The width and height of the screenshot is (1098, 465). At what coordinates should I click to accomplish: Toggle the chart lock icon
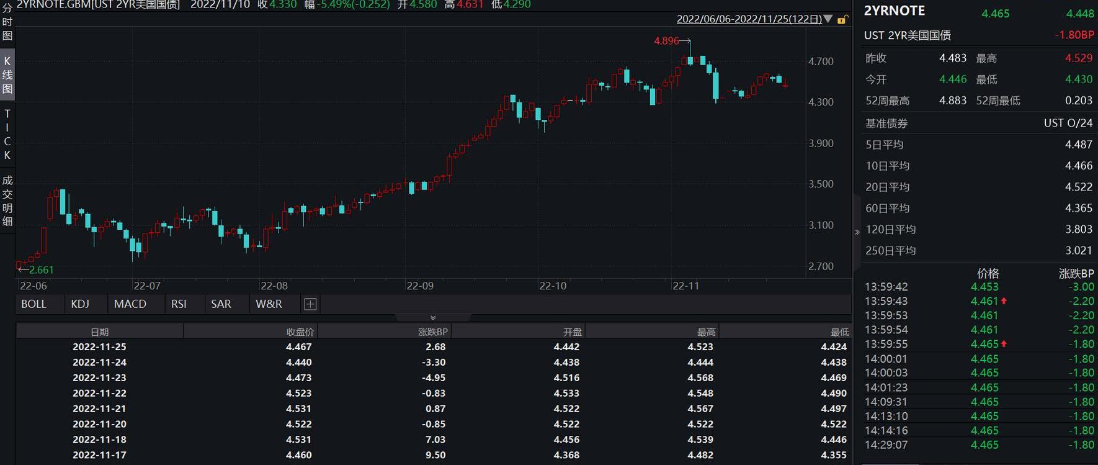tap(842, 20)
